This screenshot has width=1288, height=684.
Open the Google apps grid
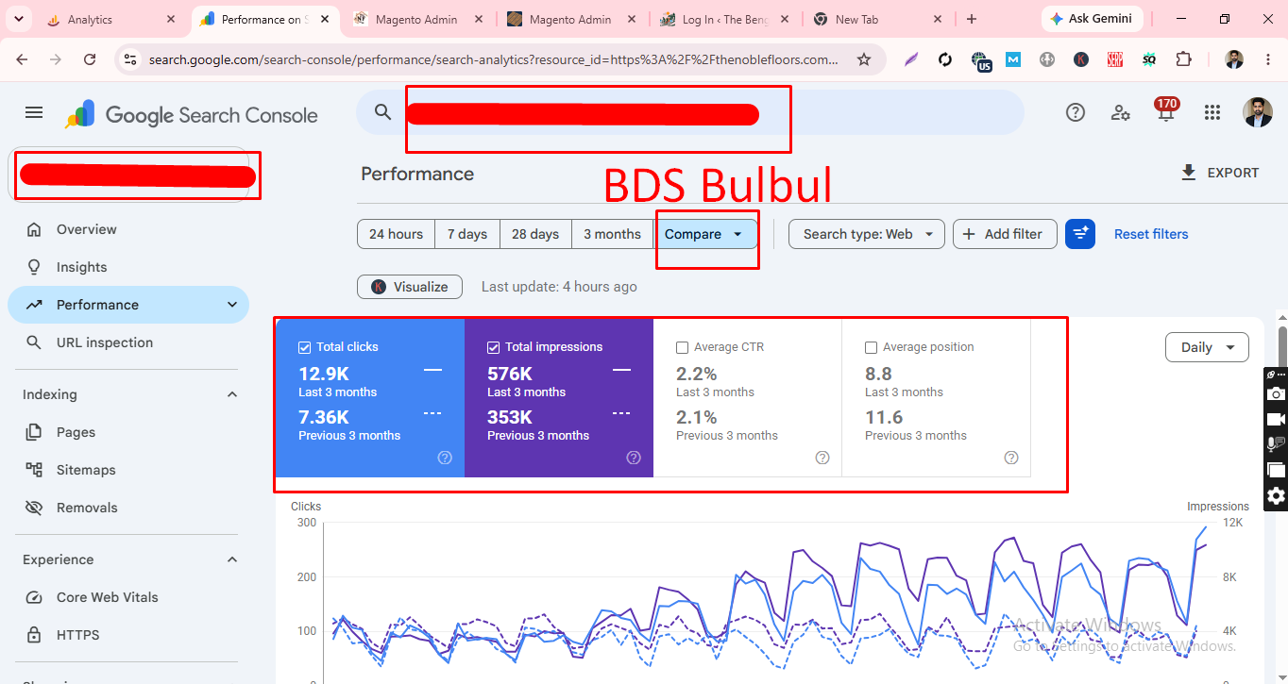1212,112
